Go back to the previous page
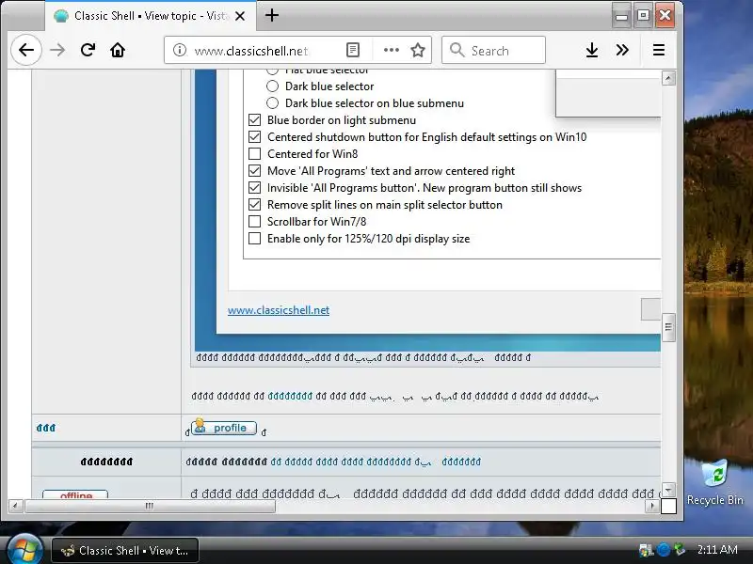Viewport: 753px width, 564px height. click(x=26, y=50)
